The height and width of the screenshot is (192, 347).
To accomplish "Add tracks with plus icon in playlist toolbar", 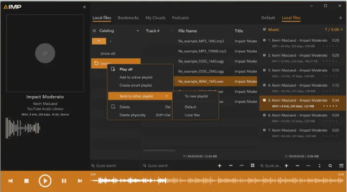I will pyautogui.click(x=286, y=166).
